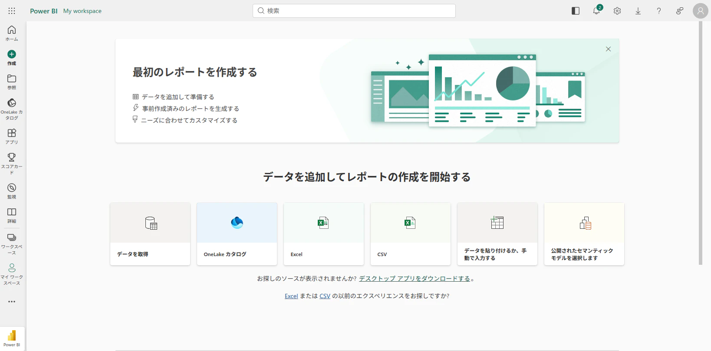Click ニーズに合わせてカスタマイズする text

coord(189,120)
